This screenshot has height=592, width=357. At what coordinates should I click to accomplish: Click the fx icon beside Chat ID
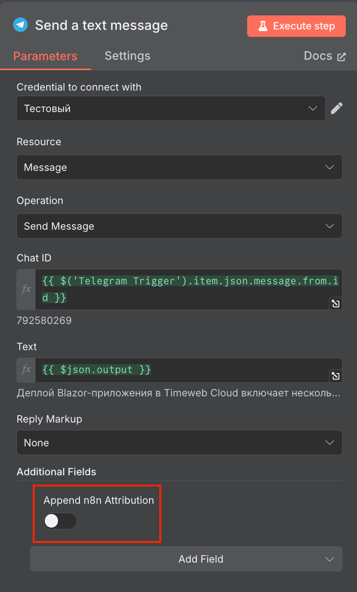26,289
